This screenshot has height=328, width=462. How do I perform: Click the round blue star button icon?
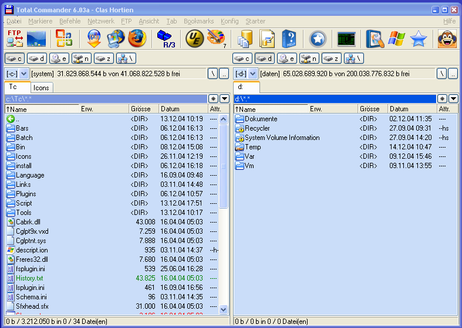tap(318, 39)
